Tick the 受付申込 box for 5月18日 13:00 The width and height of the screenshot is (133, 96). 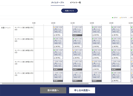pyautogui.click(x=113, y=35)
